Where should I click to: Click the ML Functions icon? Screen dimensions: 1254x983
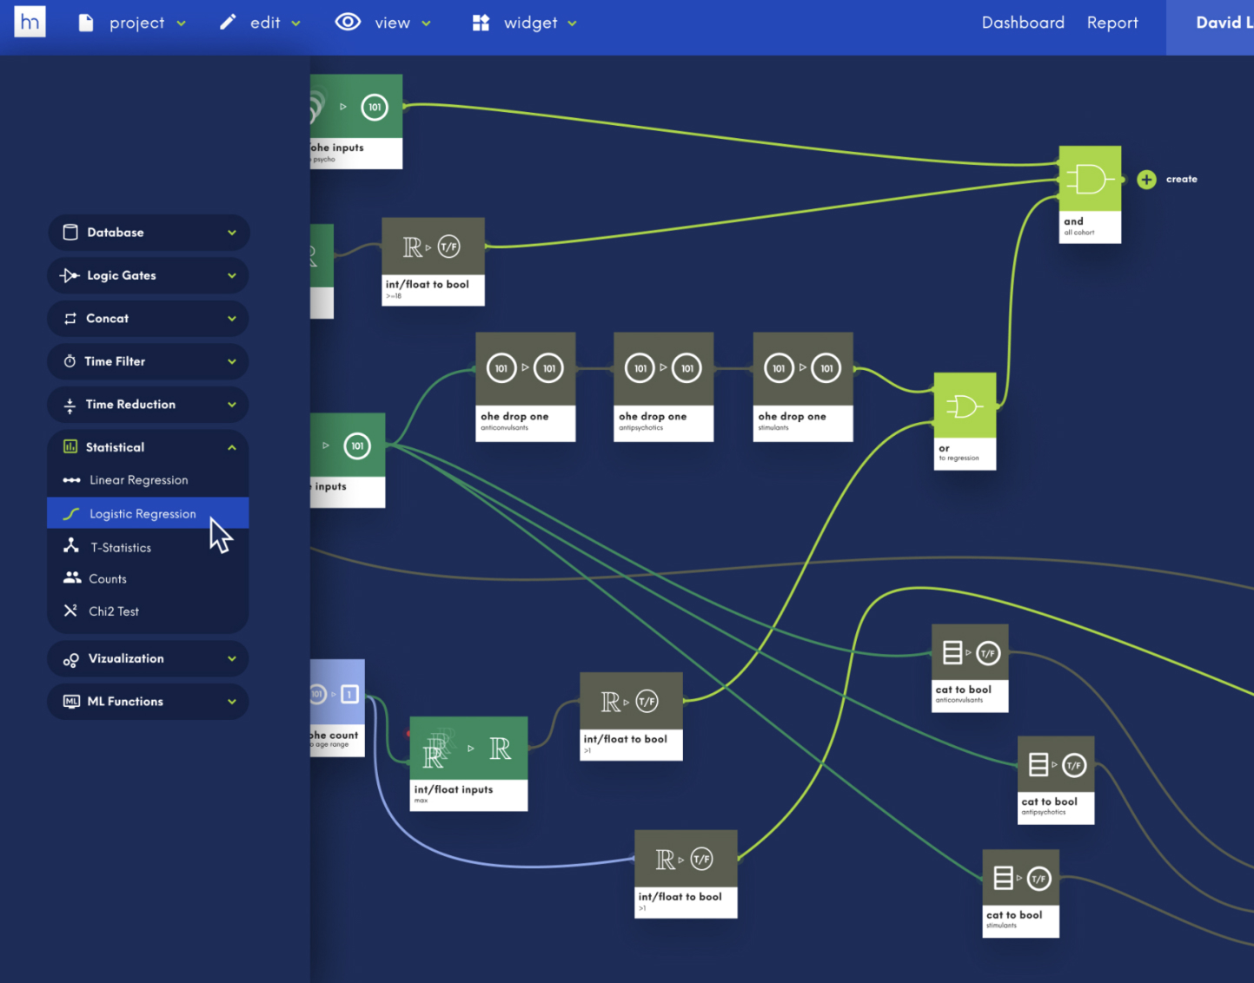tap(71, 702)
